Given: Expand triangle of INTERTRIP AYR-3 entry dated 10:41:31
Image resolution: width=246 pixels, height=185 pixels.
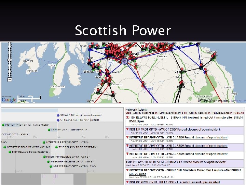Looking at the screenshot, I should (x=127, y=146).
